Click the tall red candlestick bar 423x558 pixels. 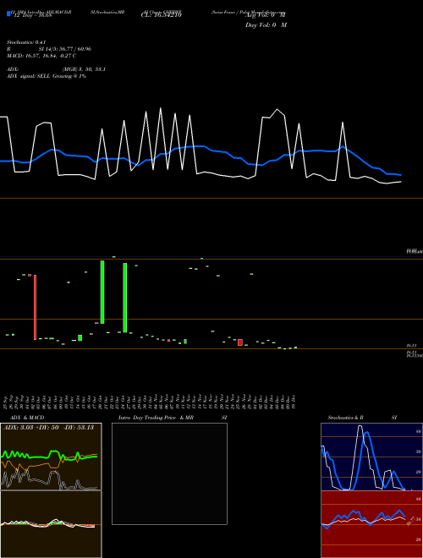click(x=35, y=307)
